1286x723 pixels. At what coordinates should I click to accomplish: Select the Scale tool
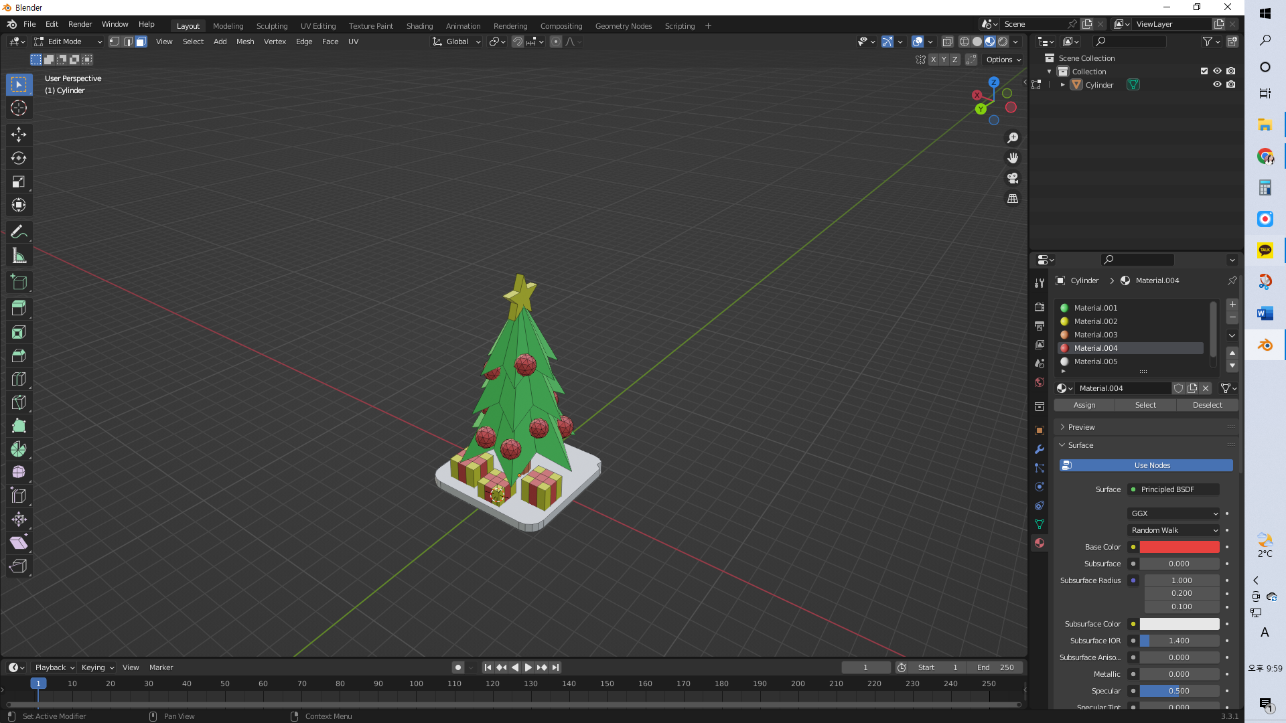point(19,181)
